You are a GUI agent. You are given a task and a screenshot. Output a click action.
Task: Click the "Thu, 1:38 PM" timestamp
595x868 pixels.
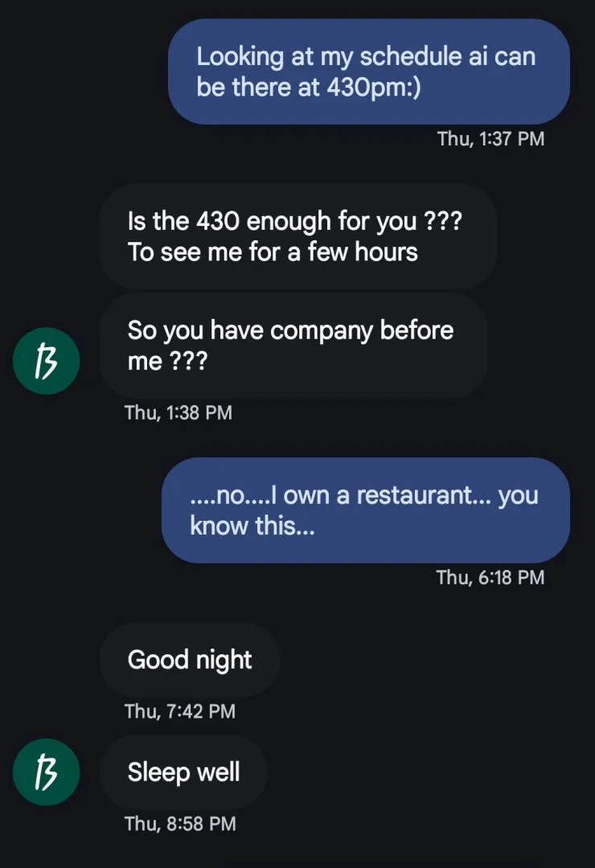click(x=178, y=413)
